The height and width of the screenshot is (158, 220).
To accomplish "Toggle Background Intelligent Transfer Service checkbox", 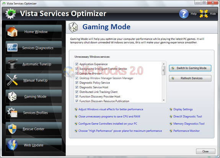I will coord(77,69).
